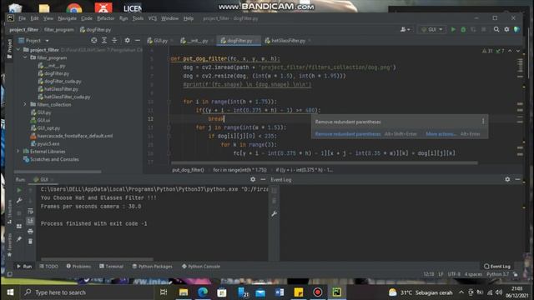Open the File menu
This screenshot has width=534, height=300.
click(23, 18)
